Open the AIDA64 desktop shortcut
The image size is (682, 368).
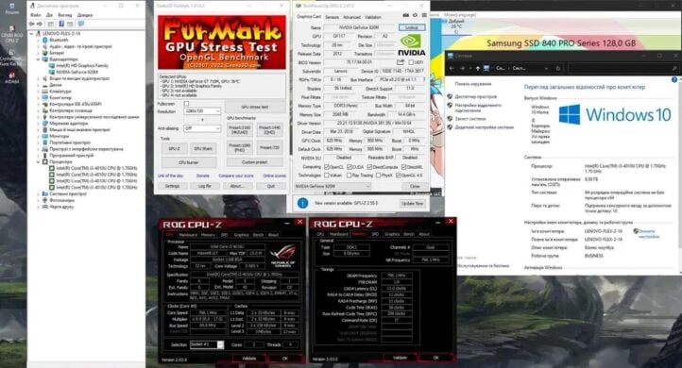[x=11, y=76]
